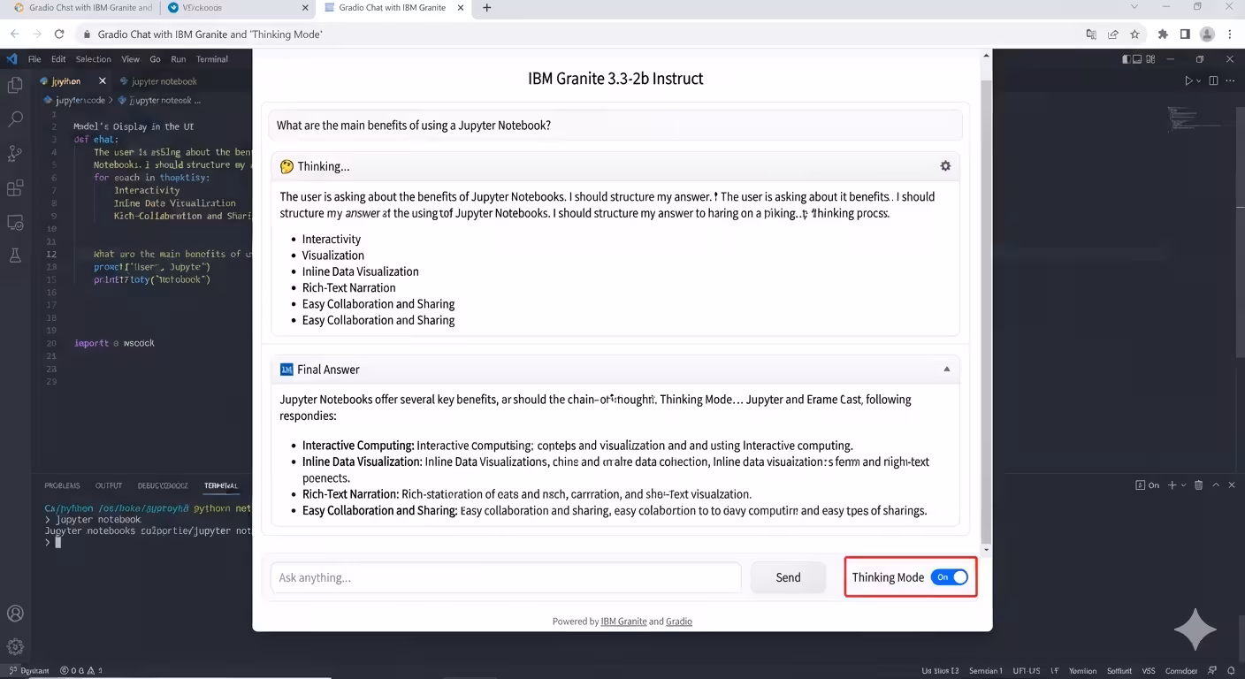Reload the browser page
Screen dimensions: 1245x679
[x=59, y=34]
